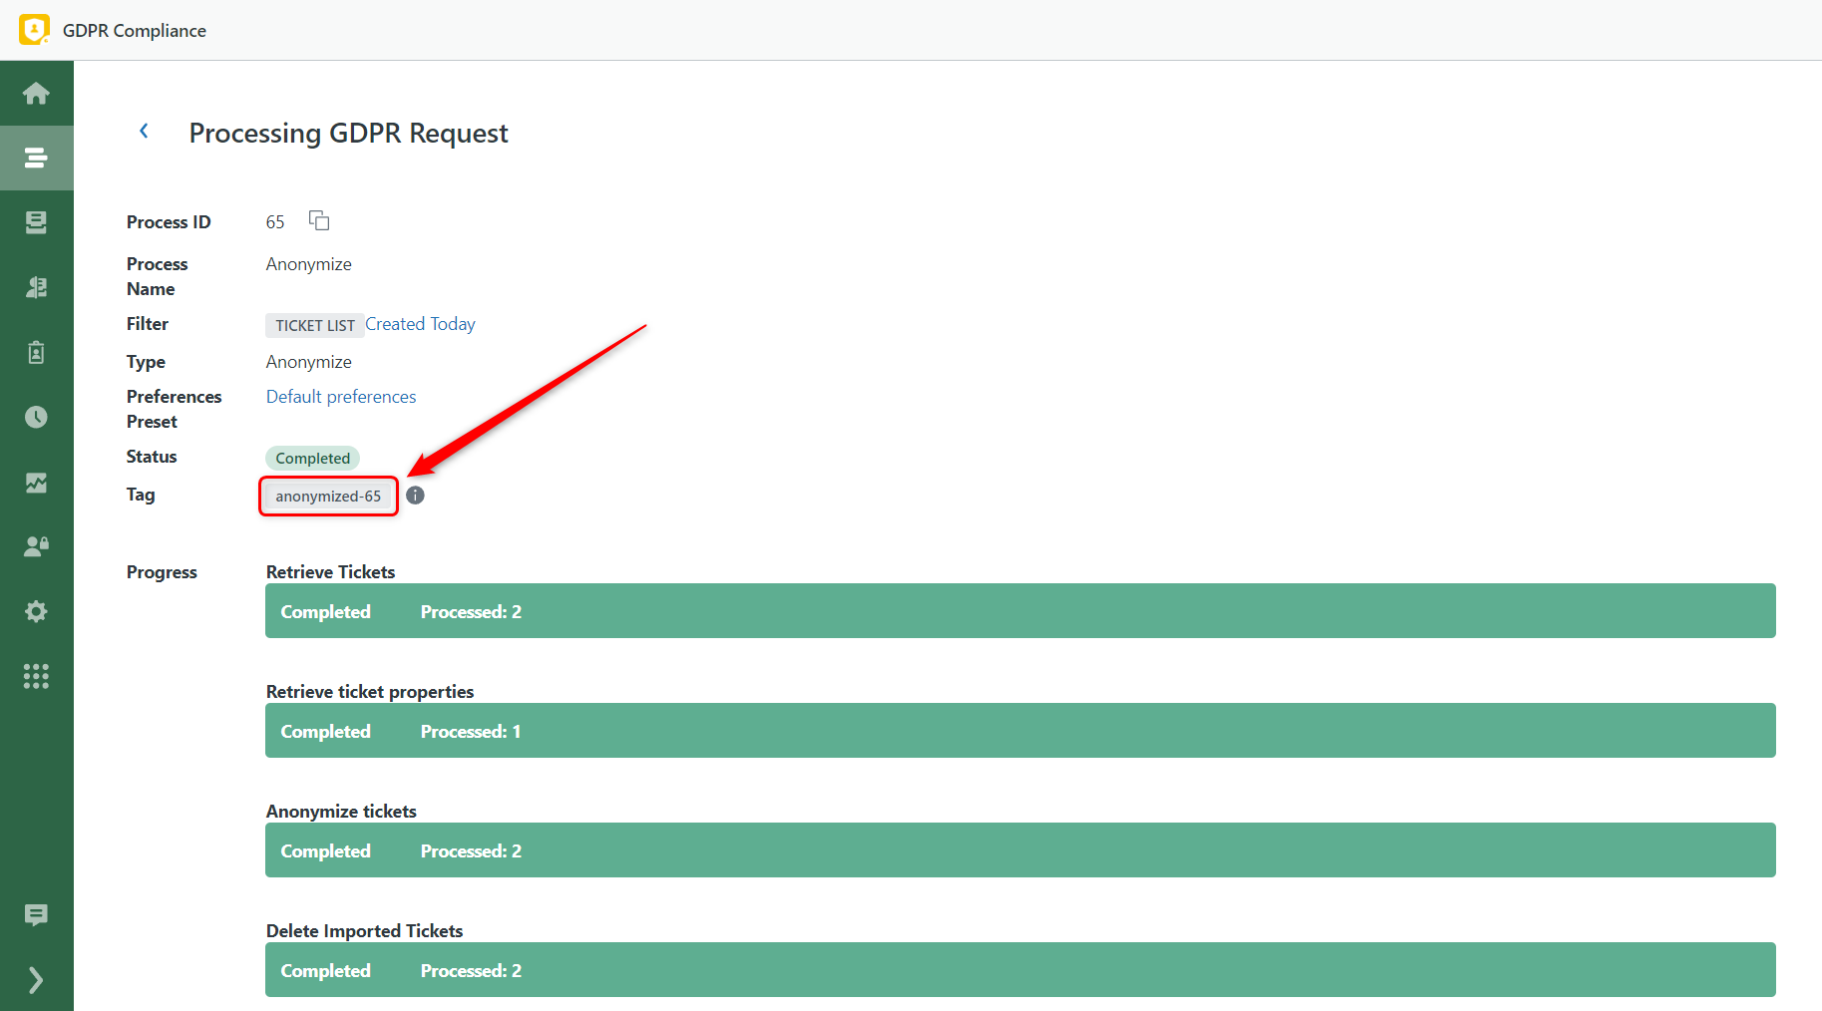This screenshot has height=1011, width=1822.
Task: Click the info icon beside the tag
Action: 416,496
